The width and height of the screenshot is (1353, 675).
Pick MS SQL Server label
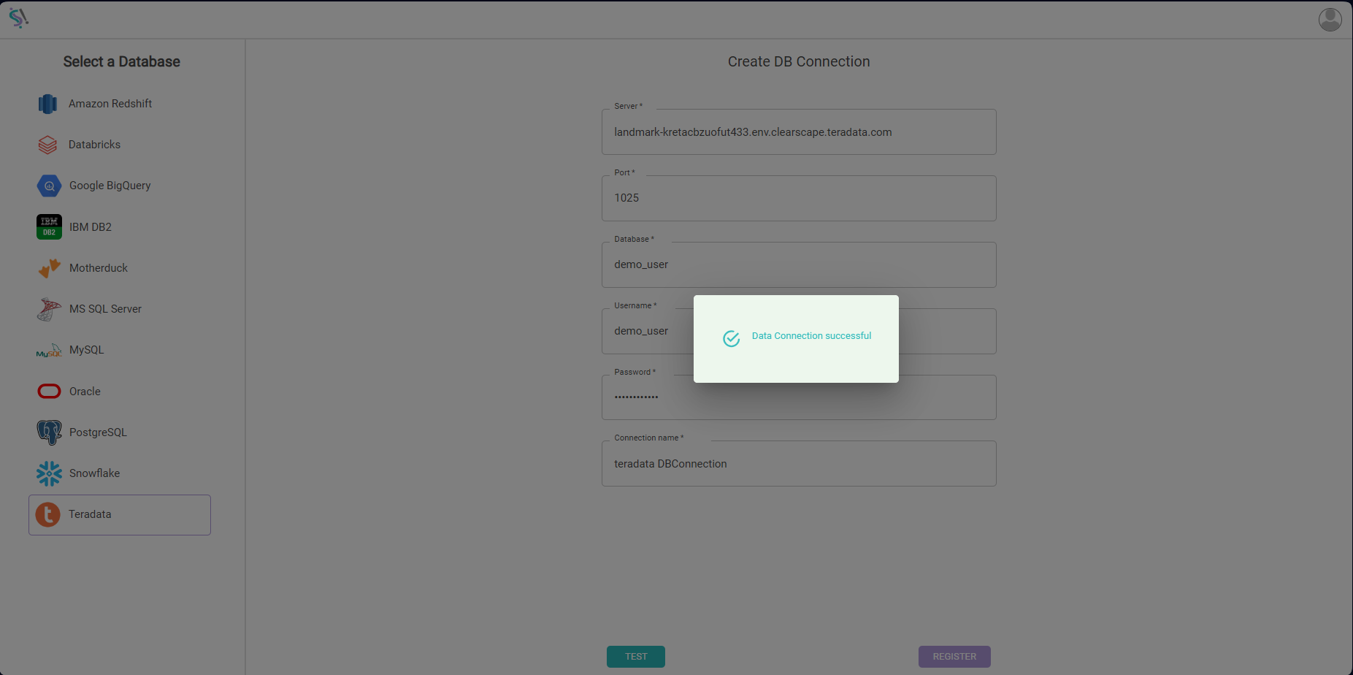point(105,309)
